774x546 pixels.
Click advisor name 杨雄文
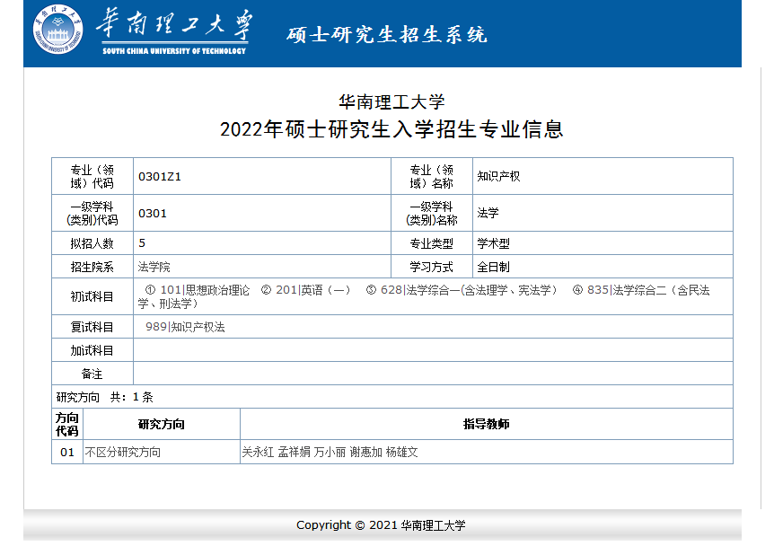[x=401, y=453]
